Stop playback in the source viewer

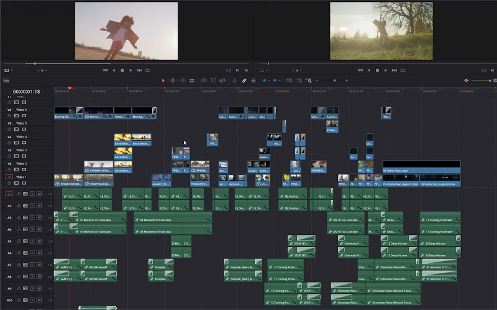pos(122,70)
